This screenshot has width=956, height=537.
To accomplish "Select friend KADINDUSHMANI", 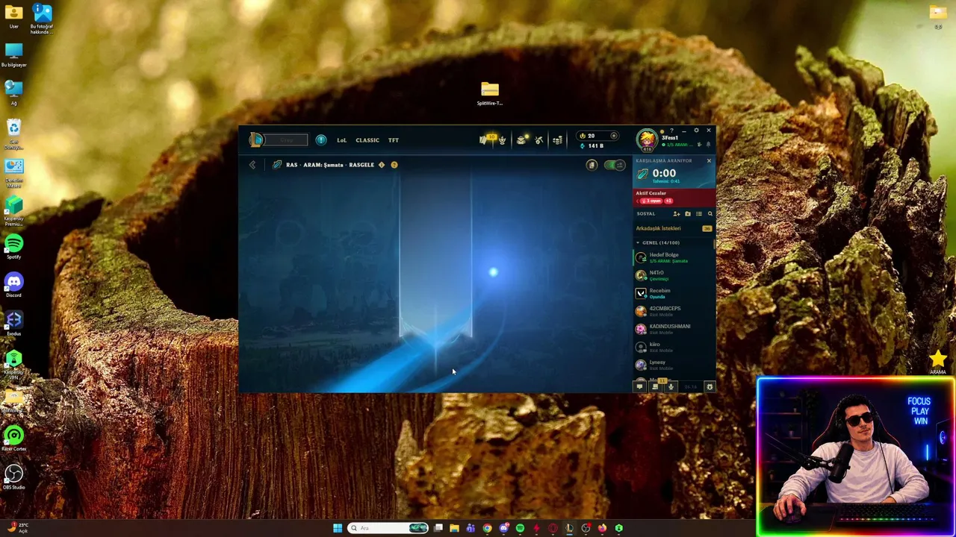I will tap(674, 329).
